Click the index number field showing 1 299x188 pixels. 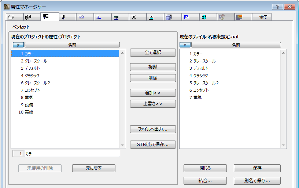[18, 153]
